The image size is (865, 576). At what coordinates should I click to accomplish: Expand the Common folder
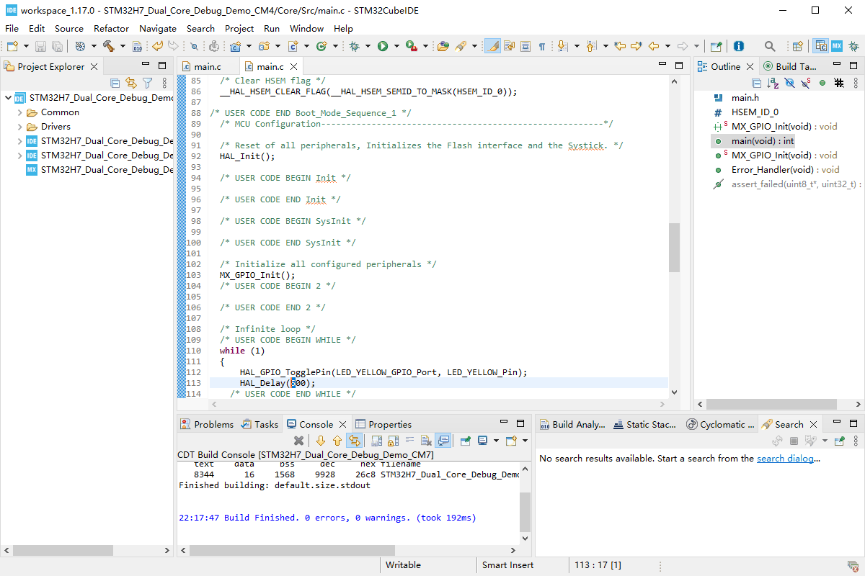pos(19,112)
